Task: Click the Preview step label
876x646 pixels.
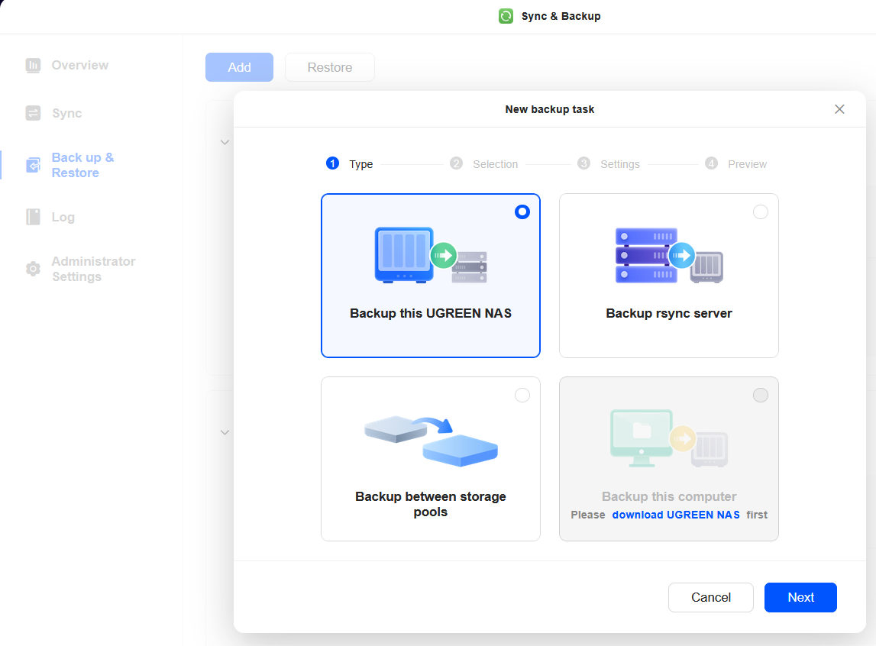Action: coord(747,164)
